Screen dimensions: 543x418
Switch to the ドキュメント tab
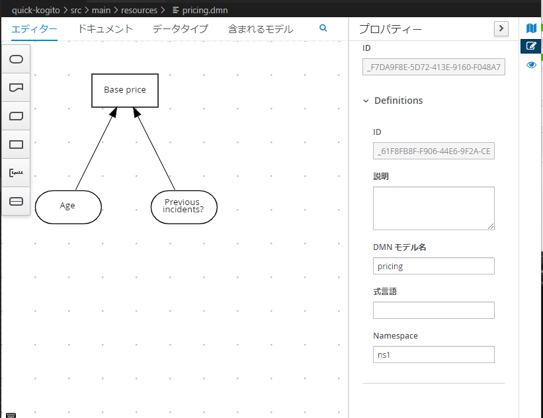[x=105, y=29]
